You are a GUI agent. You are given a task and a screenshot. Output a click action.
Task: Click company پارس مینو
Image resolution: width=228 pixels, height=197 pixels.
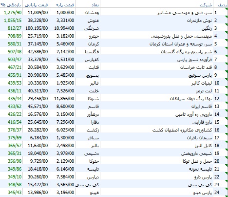(x=203, y=193)
